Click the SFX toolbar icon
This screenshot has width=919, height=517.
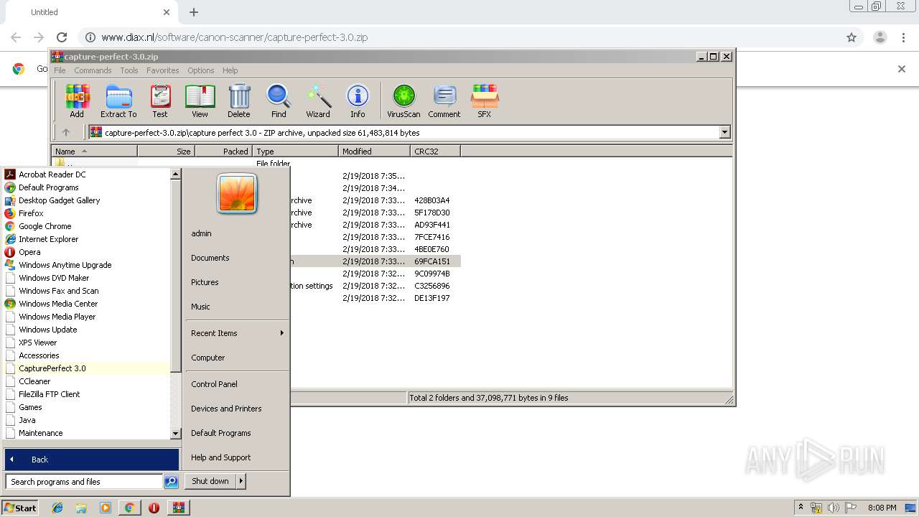point(485,101)
